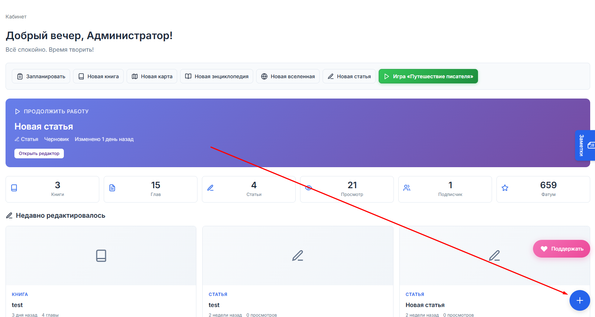
Task: Create a new book with Новая книга
Action: pos(98,76)
